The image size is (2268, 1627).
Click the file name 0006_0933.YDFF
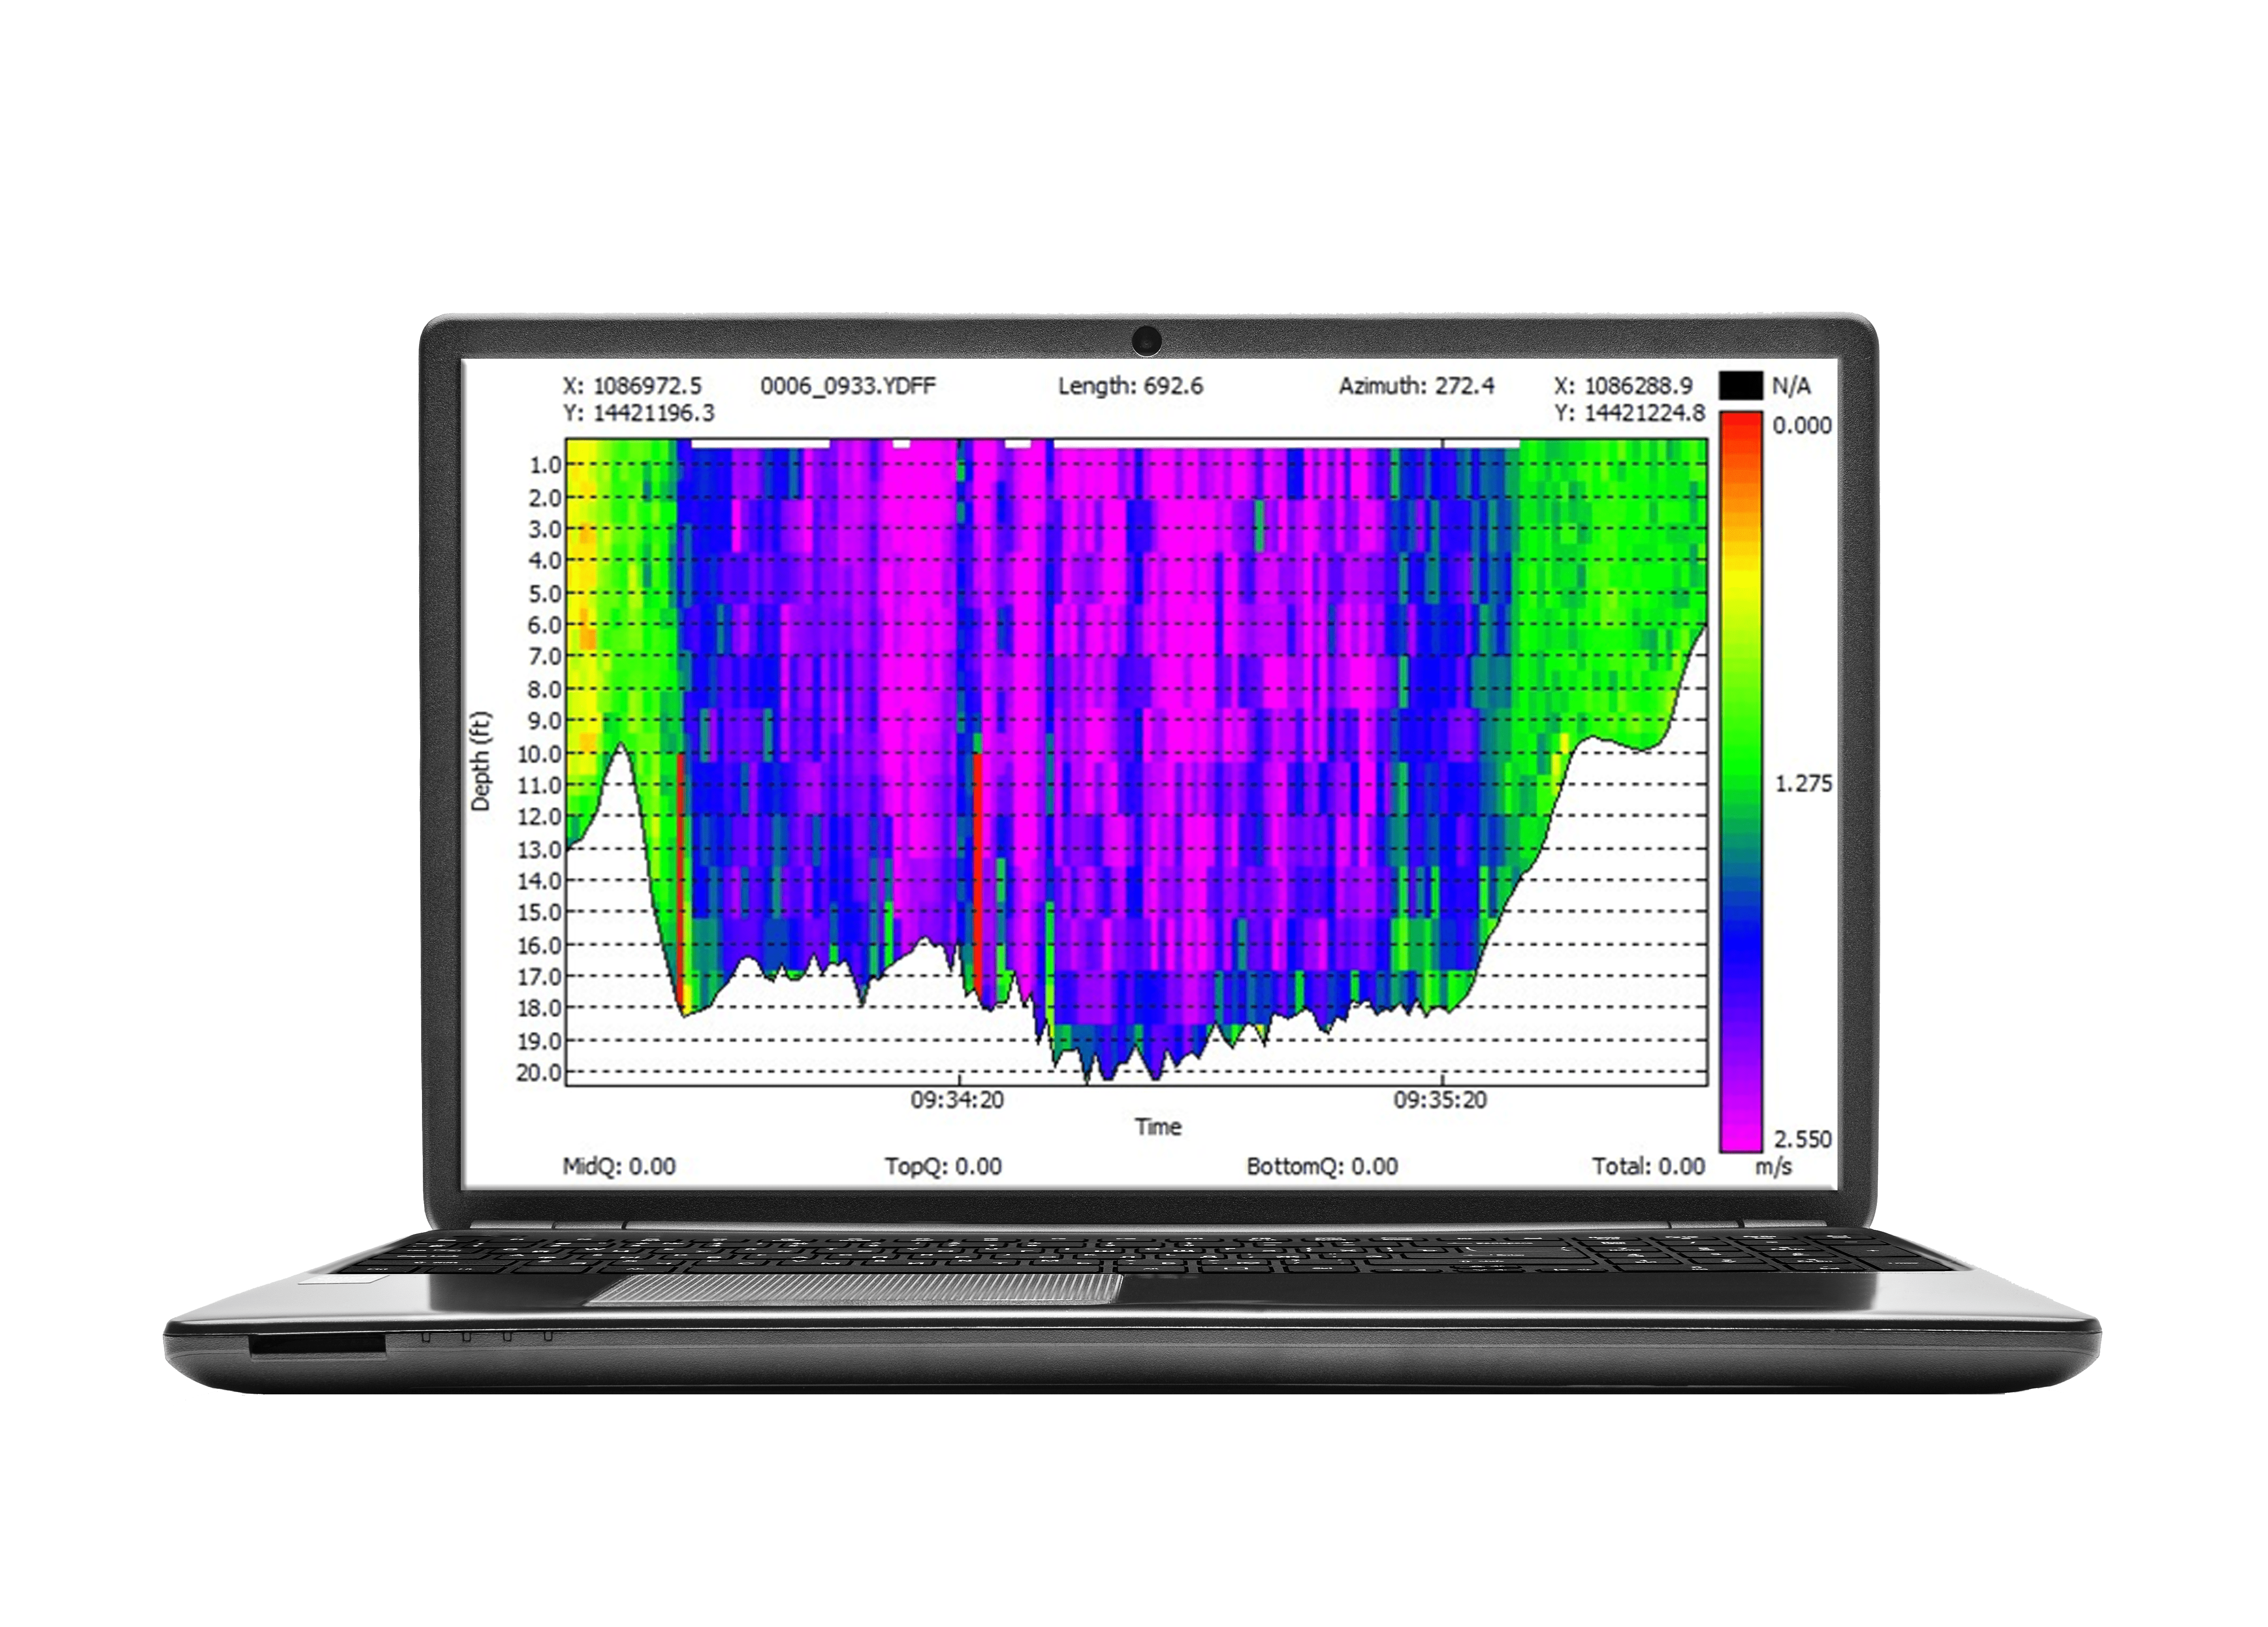[848, 386]
